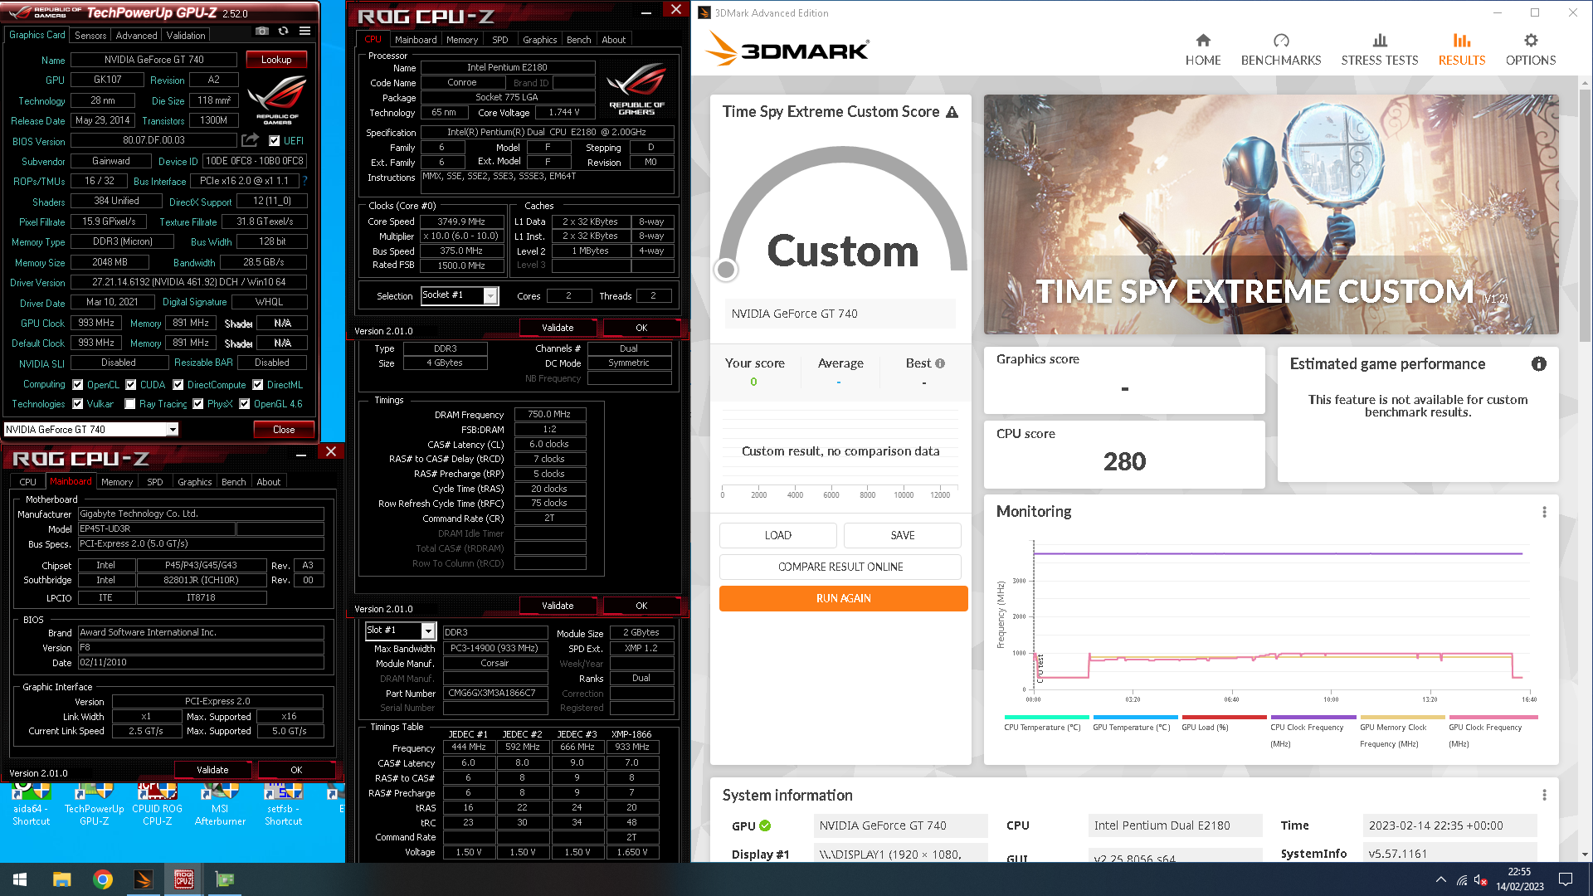Open the Mainboard tab in top CPU-Z window
The image size is (1593, 896).
pyautogui.click(x=416, y=40)
